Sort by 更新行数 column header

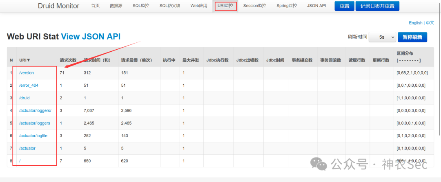381,60
